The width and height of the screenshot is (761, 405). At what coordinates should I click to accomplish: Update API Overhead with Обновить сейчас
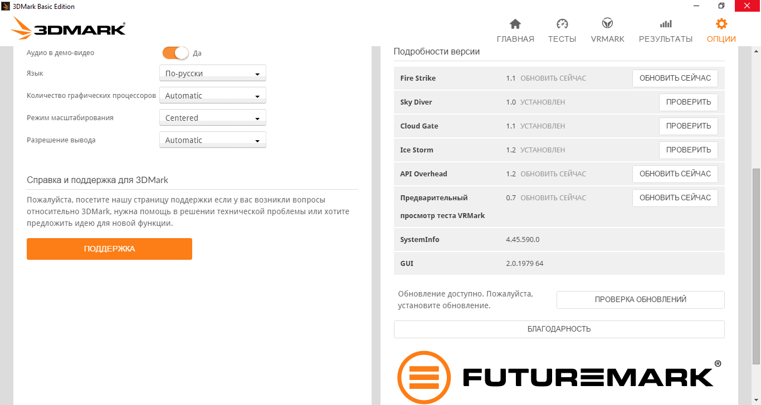[x=675, y=174]
